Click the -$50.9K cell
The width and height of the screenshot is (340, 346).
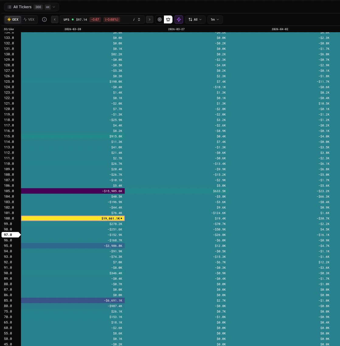(176, 230)
